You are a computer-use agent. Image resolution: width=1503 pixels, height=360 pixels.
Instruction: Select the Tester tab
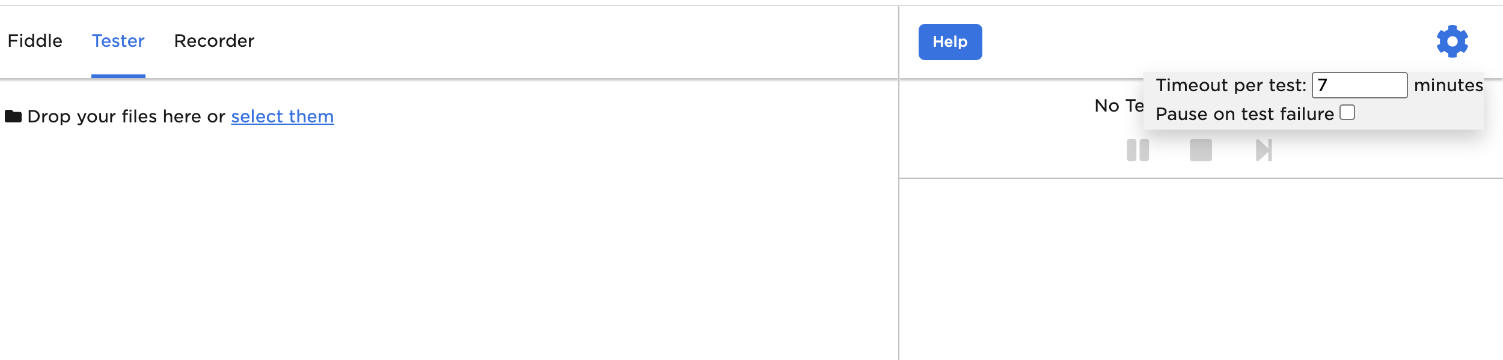[118, 41]
